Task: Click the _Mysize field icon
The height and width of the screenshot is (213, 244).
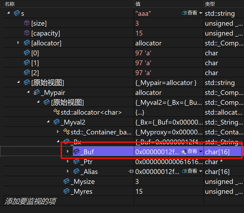Action: tap(66, 181)
